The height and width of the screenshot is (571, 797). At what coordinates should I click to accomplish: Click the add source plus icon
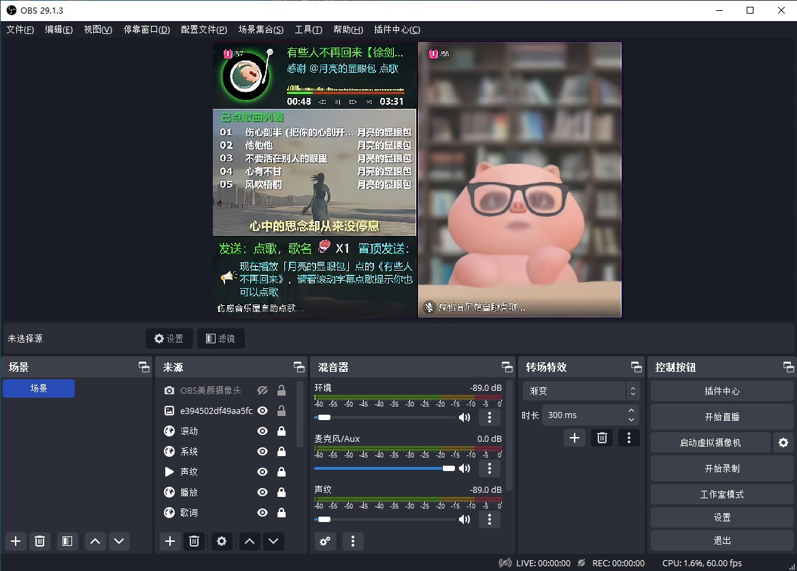tap(169, 541)
